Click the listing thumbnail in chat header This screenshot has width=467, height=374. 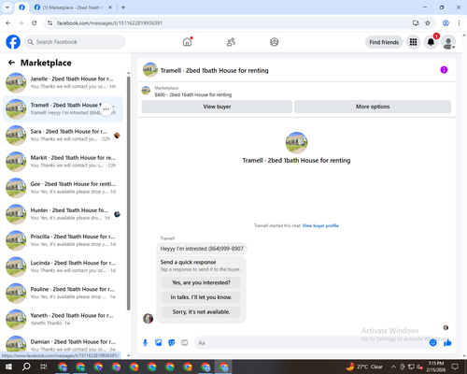pos(150,70)
